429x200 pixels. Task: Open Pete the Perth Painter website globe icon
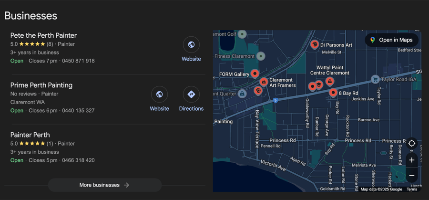pos(191,45)
